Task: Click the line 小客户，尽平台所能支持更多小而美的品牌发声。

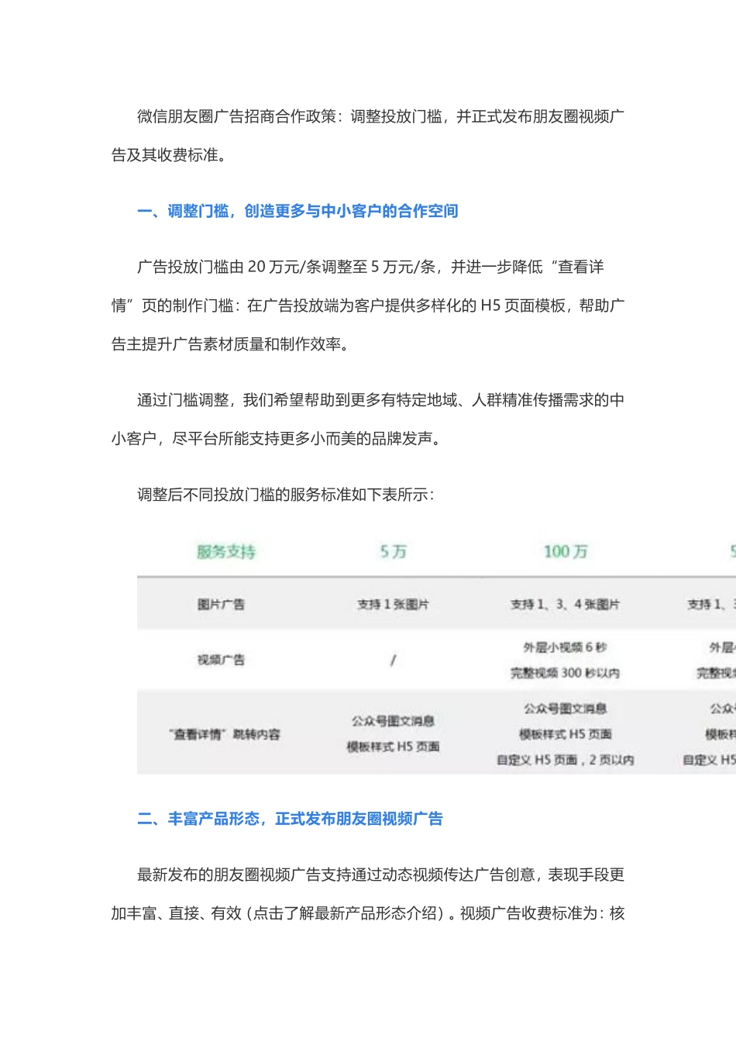Action: [277, 439]
